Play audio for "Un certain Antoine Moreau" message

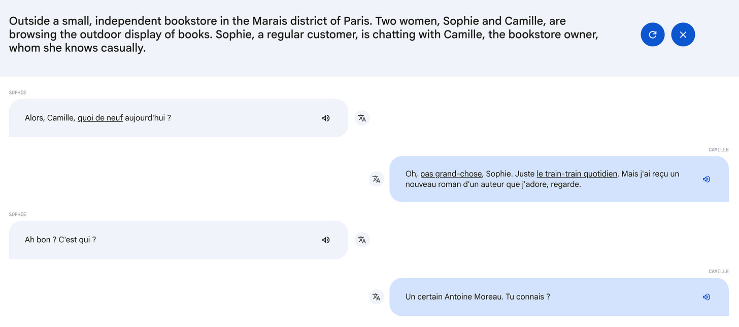pyautogui.click(x=706, y=297)
